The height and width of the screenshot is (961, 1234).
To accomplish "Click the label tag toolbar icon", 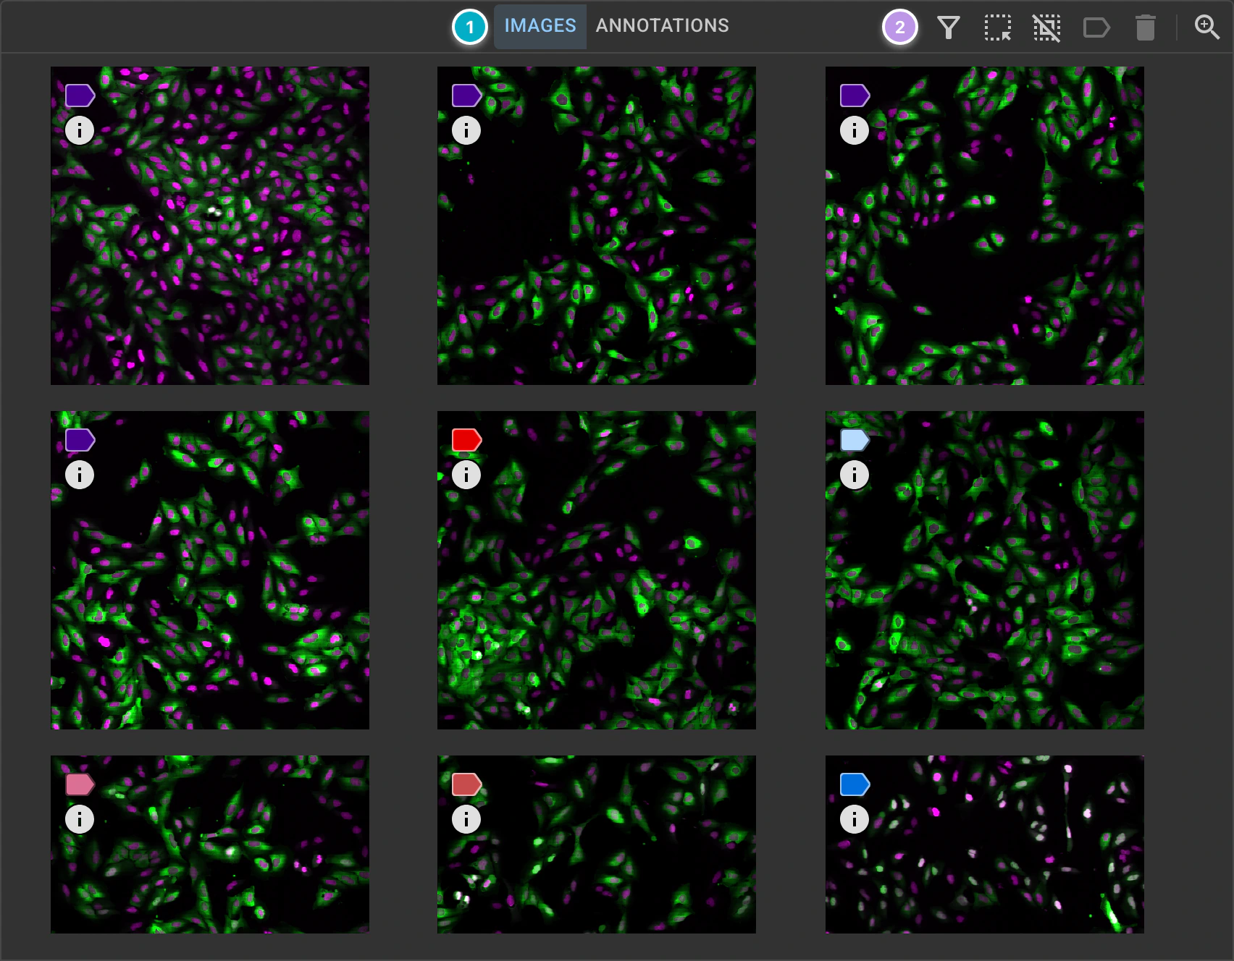I will tap(1096, 28).
